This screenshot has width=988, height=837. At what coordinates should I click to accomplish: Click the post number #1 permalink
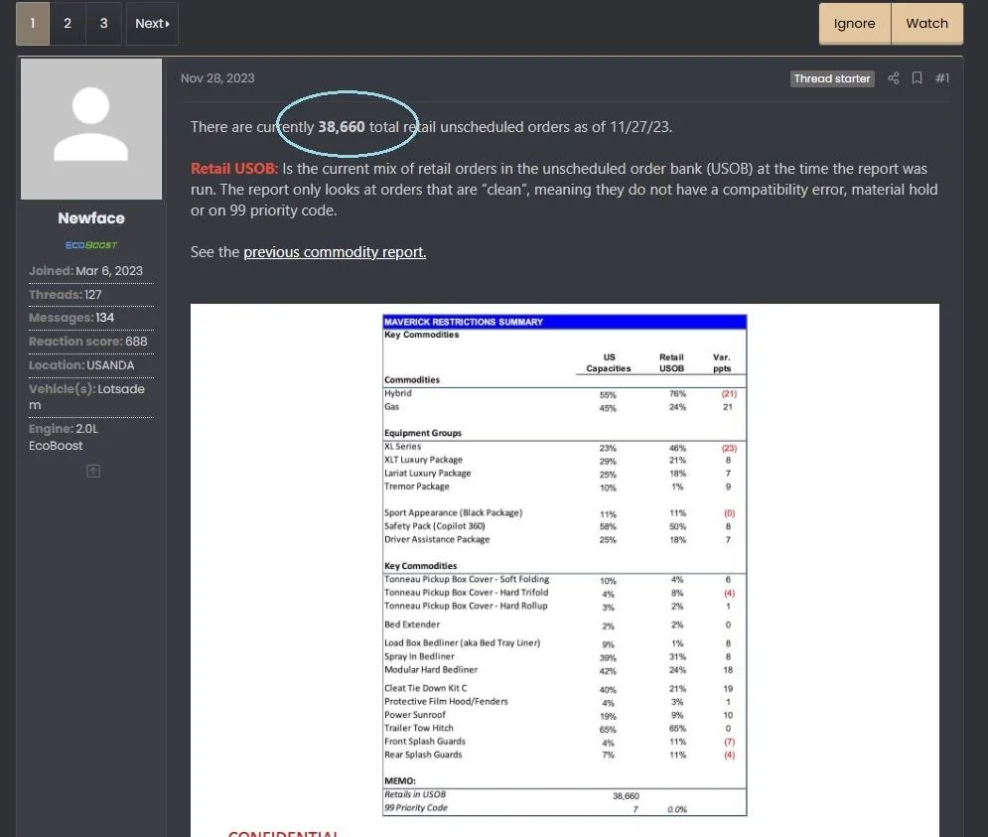(942, 78)
